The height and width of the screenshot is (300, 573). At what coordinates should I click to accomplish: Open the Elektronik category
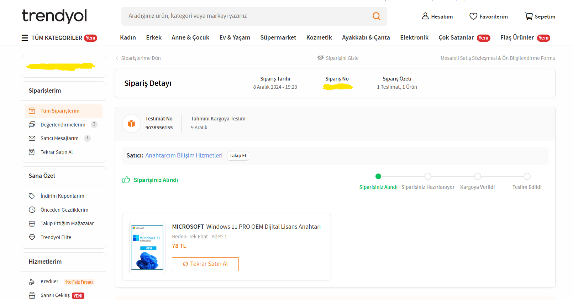point(414,37)
